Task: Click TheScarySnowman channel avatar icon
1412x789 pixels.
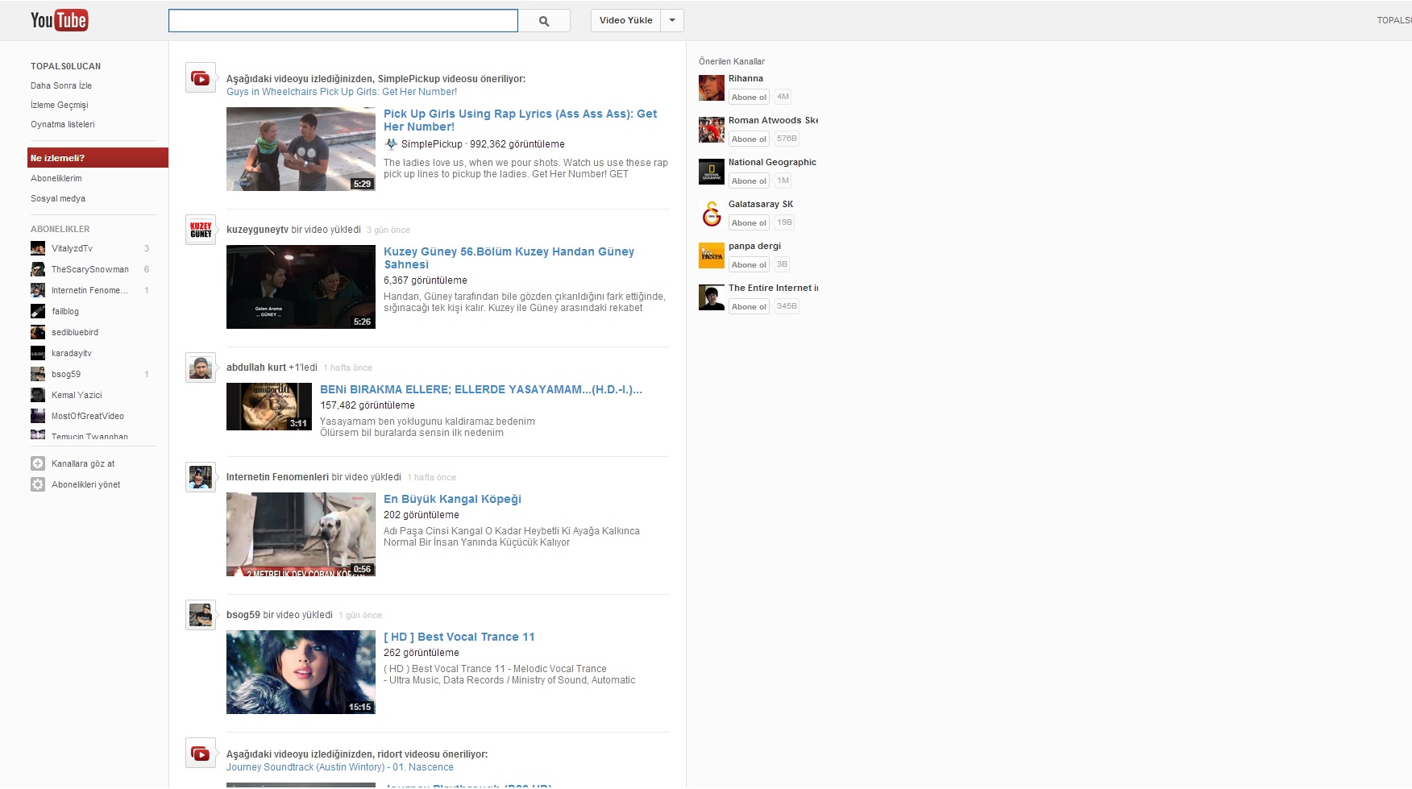Action: click(x=38, y=269)
